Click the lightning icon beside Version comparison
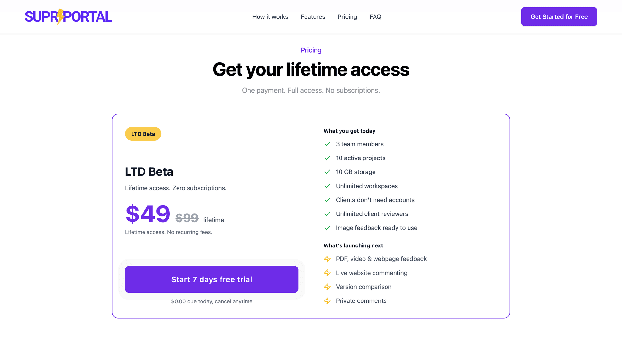 coord(327,287)
